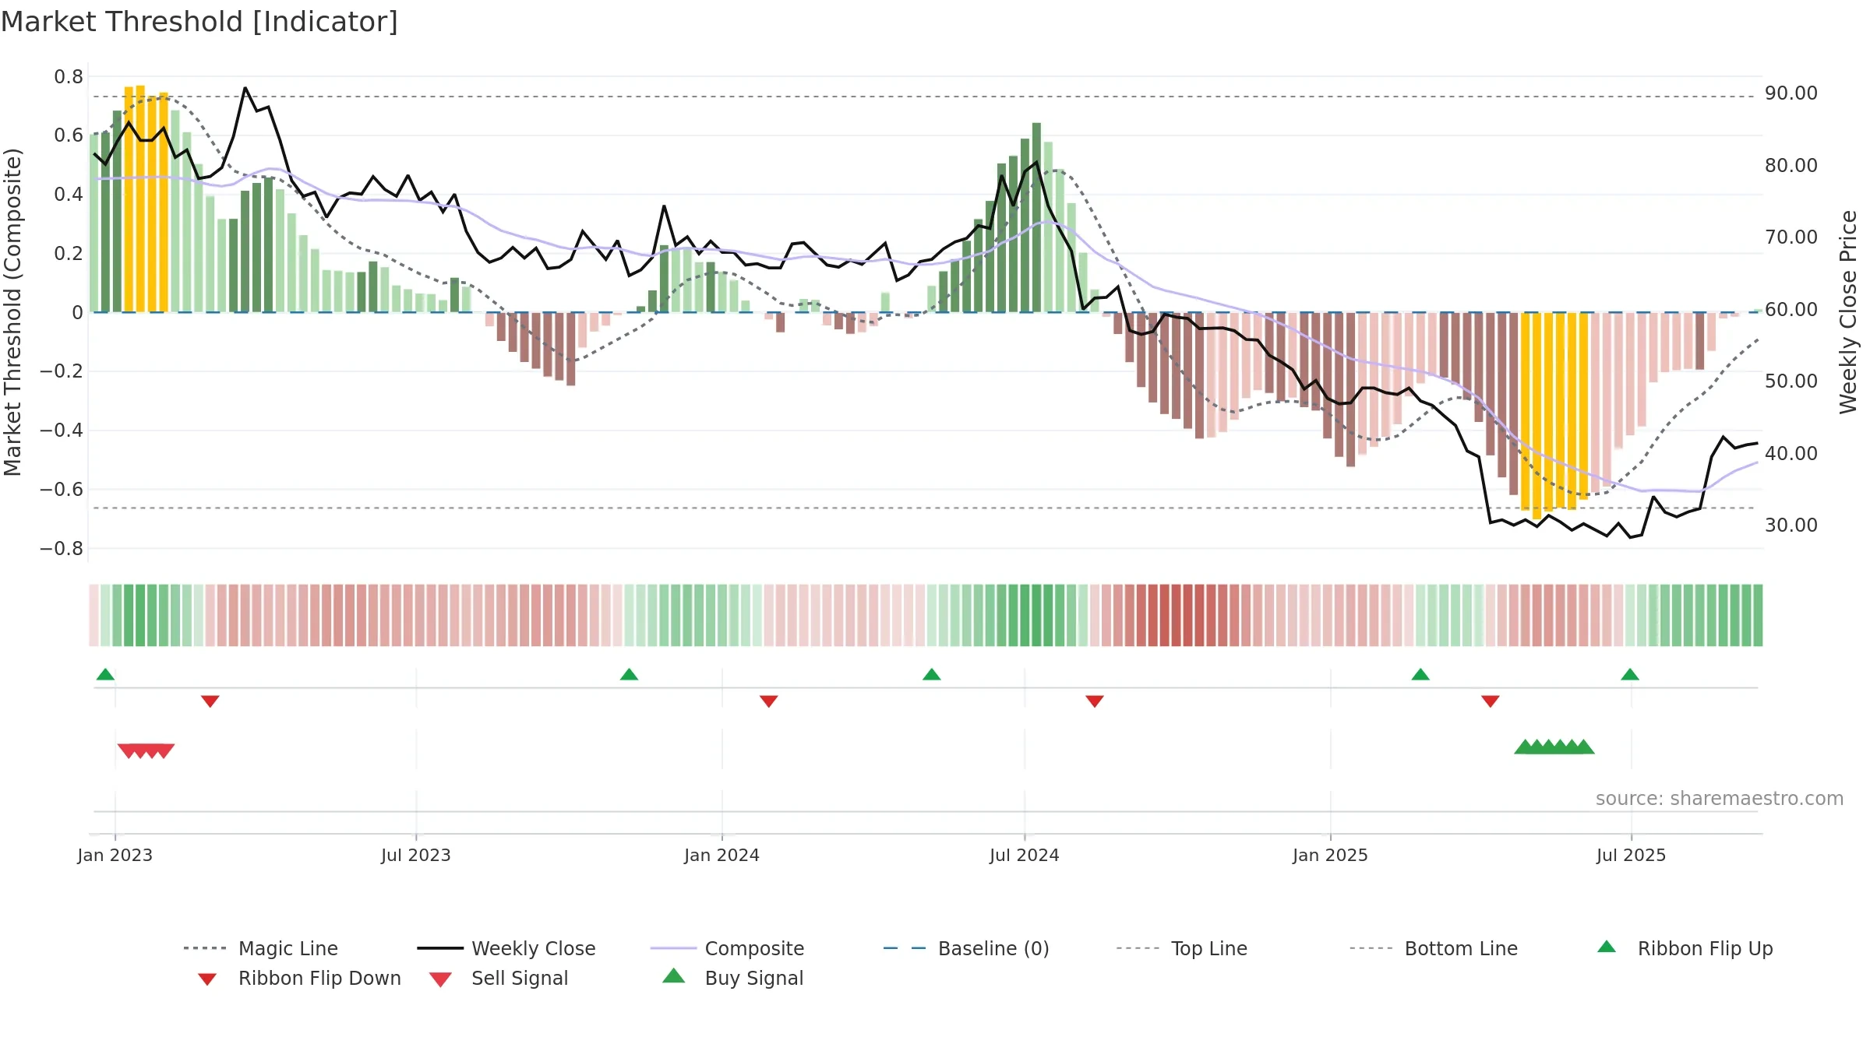Click the Market Threshold [Indicator] title
This screenshot has height=1051, width=1870.
click(199, 22)
